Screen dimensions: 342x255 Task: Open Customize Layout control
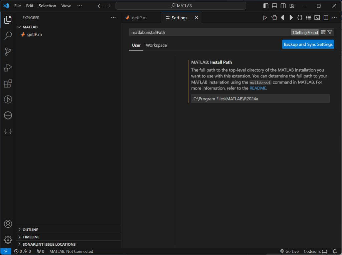coord(292,6)
